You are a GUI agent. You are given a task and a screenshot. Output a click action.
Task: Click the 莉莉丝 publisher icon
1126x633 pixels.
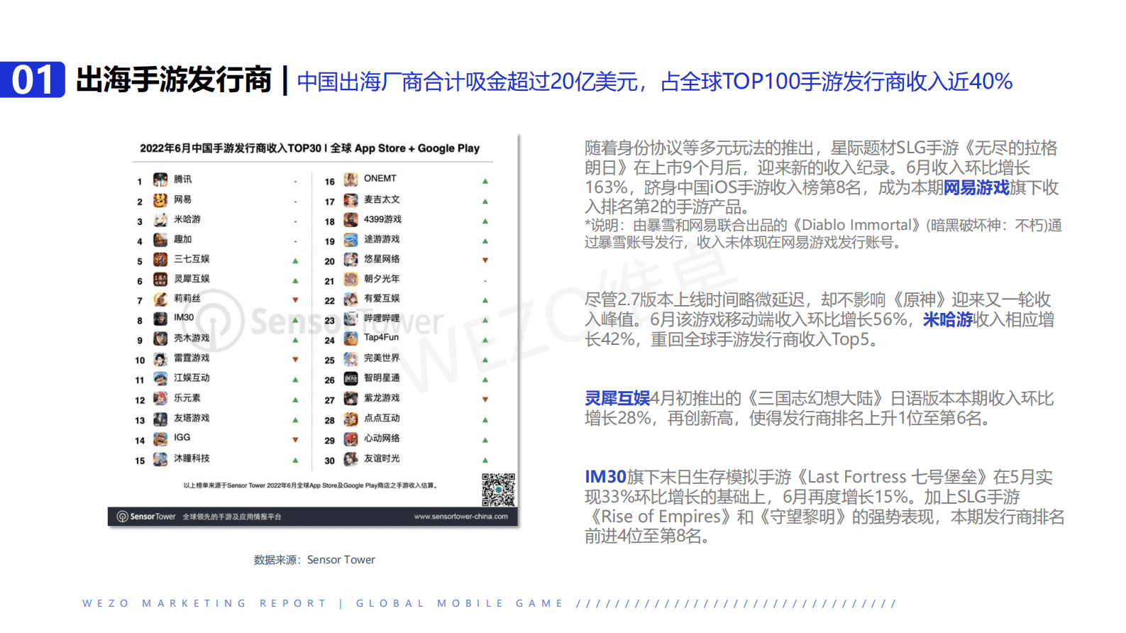coord(161,299)
